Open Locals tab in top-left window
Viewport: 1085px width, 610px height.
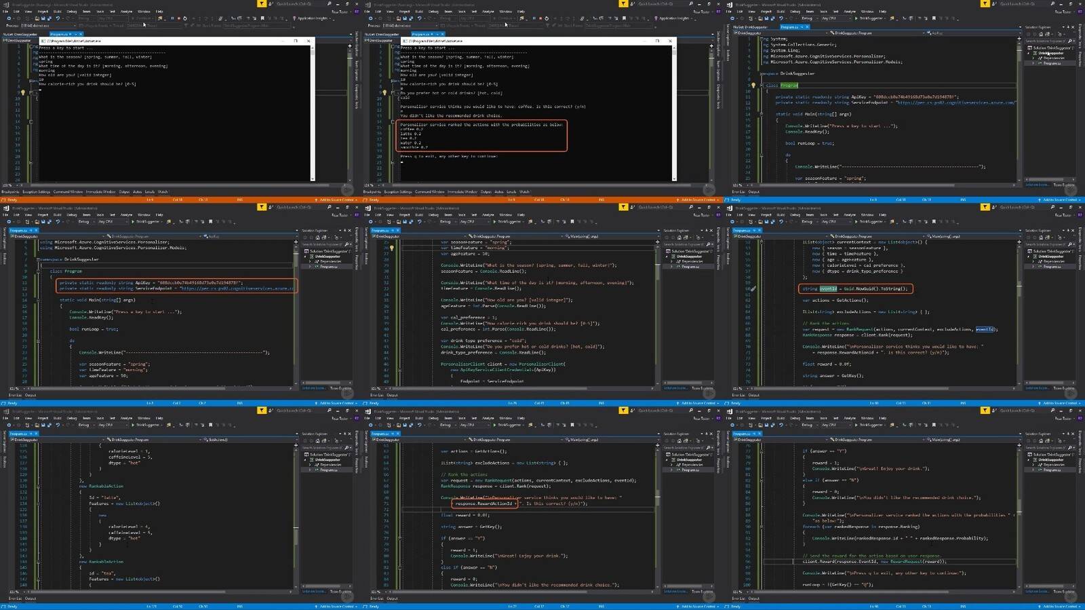149,192
